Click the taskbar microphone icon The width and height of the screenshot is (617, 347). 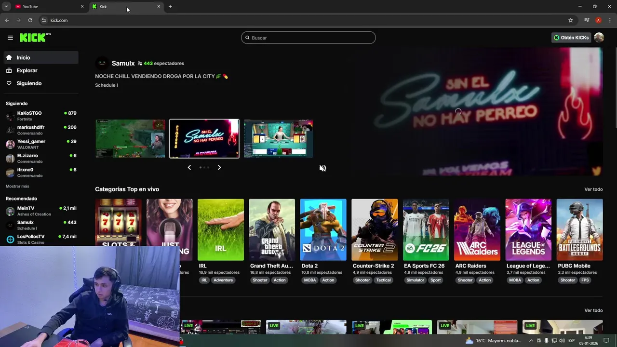click(x=547, y=340)
